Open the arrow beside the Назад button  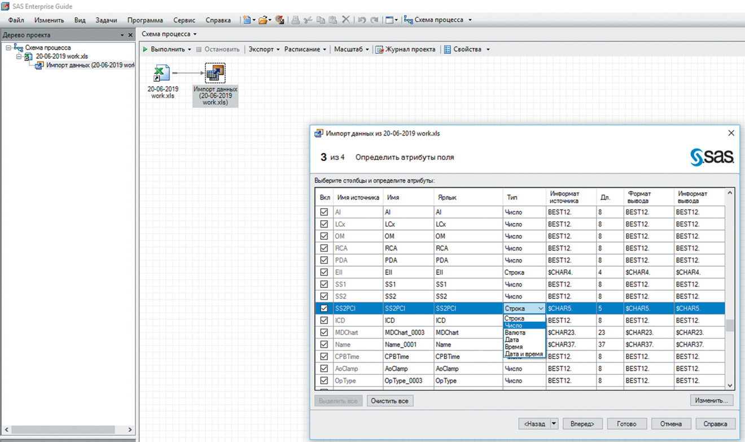(x=554, y=424)
